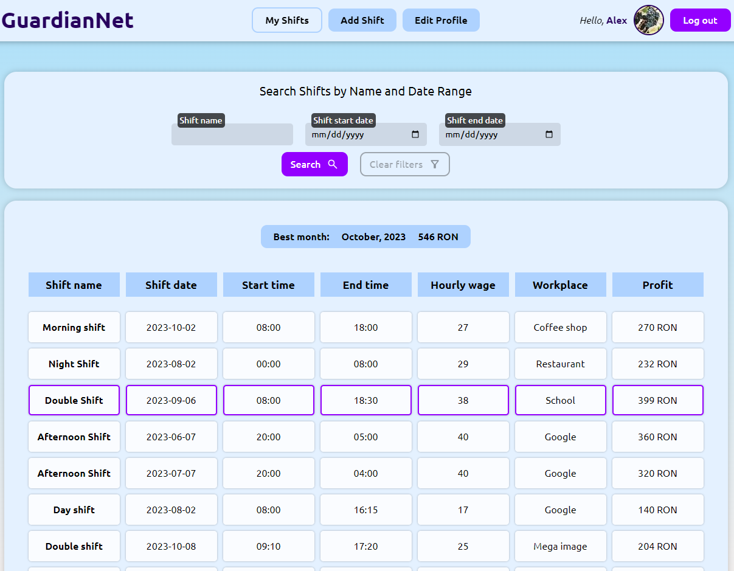Run the shift Search
The height and width of the screenshot is (571, 734).
tap(314, 164)
